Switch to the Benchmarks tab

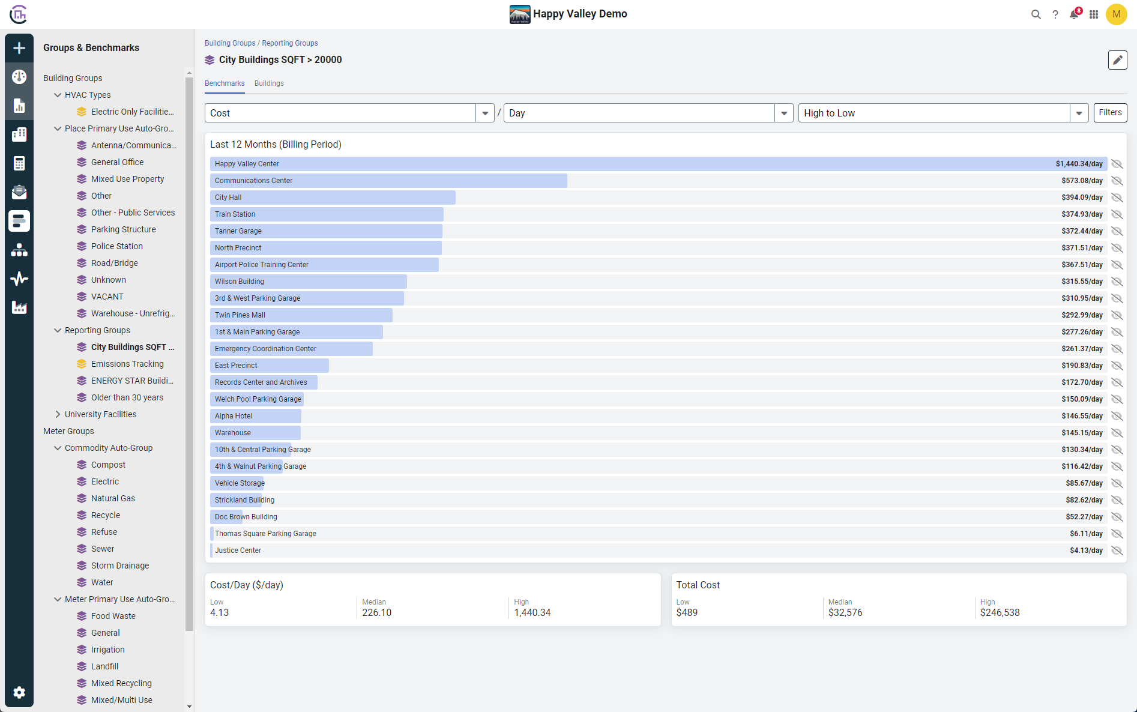click(x=225, y=83)
